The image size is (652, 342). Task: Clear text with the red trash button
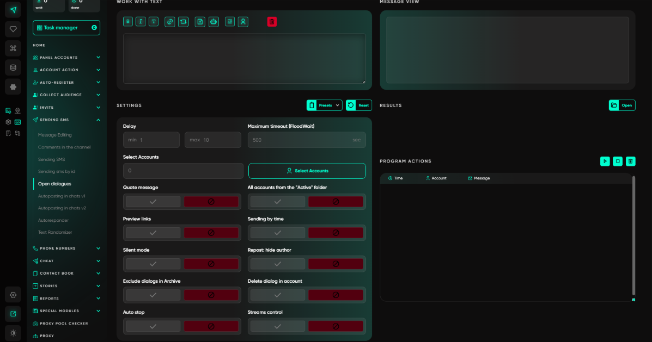[x=272, y=22]
